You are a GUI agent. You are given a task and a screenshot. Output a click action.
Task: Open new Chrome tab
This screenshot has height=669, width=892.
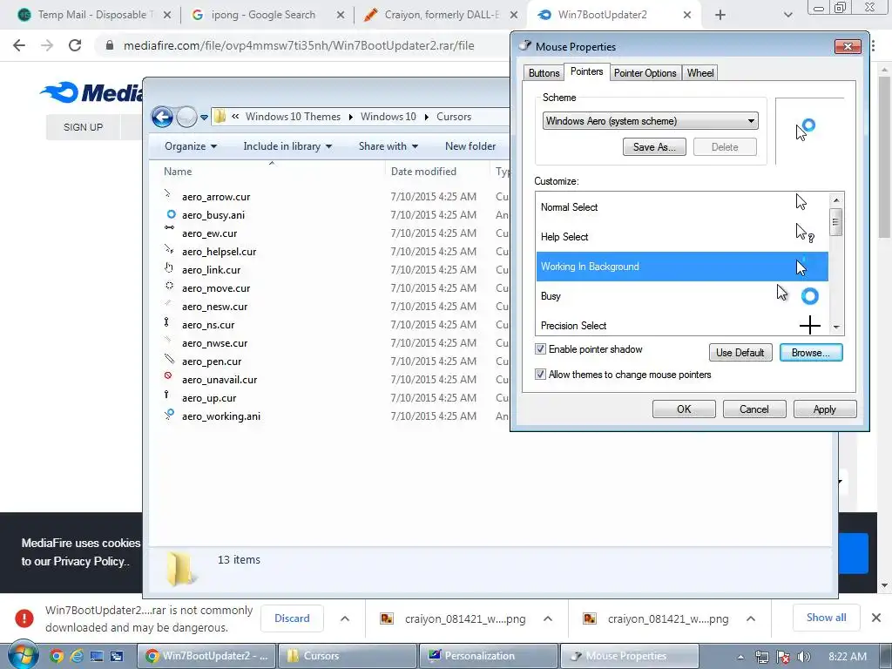coord(720,15)
